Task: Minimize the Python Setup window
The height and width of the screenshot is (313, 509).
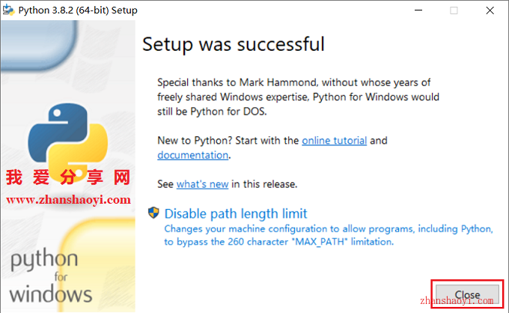Action: pyautogui.click(x=418, y=10)
